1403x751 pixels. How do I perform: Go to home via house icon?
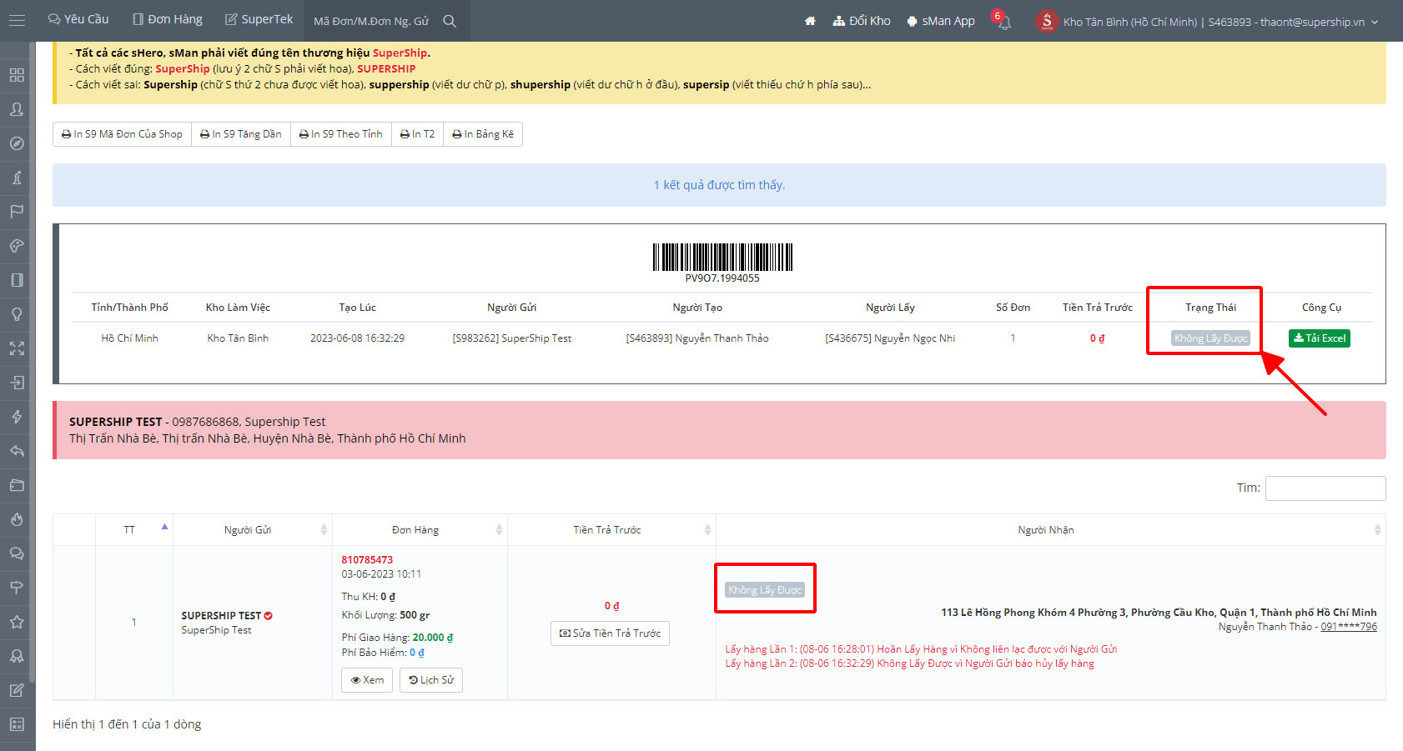810,21
